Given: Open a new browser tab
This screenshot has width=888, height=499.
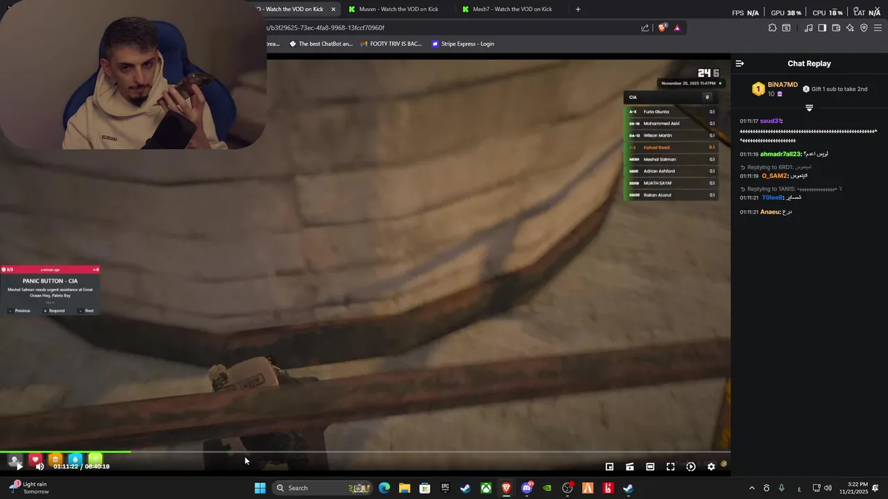Looking at the screenshot, I should coord(578,9).
